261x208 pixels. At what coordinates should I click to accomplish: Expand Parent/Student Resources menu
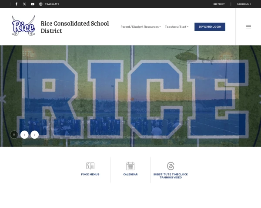(x=141, y=27)
